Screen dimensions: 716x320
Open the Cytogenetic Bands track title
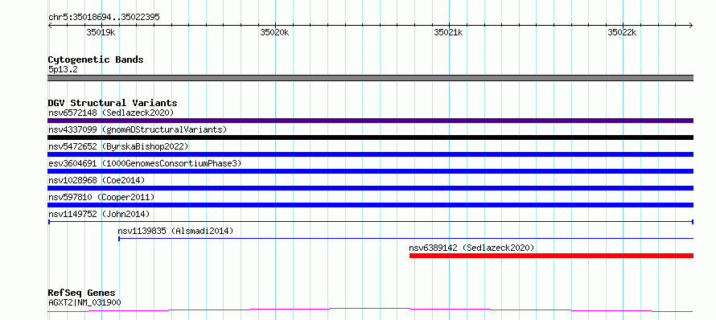[x=96, y=59]
